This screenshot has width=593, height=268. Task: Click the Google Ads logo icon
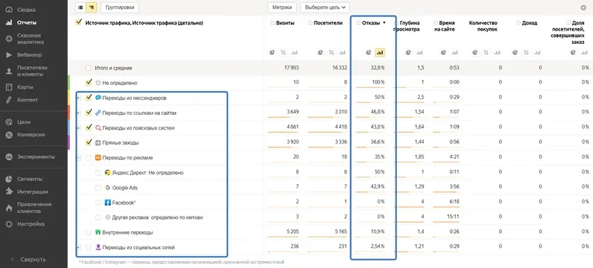[107, 188]
